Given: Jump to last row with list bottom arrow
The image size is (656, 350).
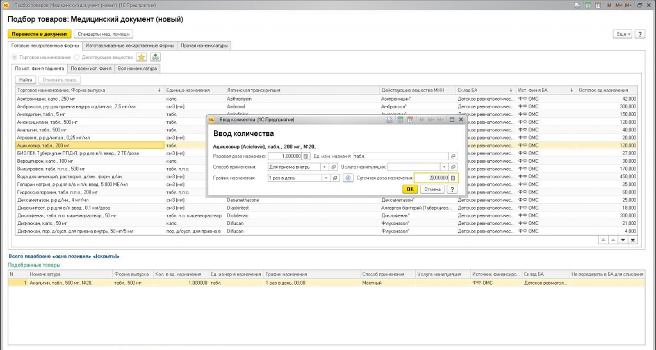Looking at the screenshot, I should coord(633,240).
